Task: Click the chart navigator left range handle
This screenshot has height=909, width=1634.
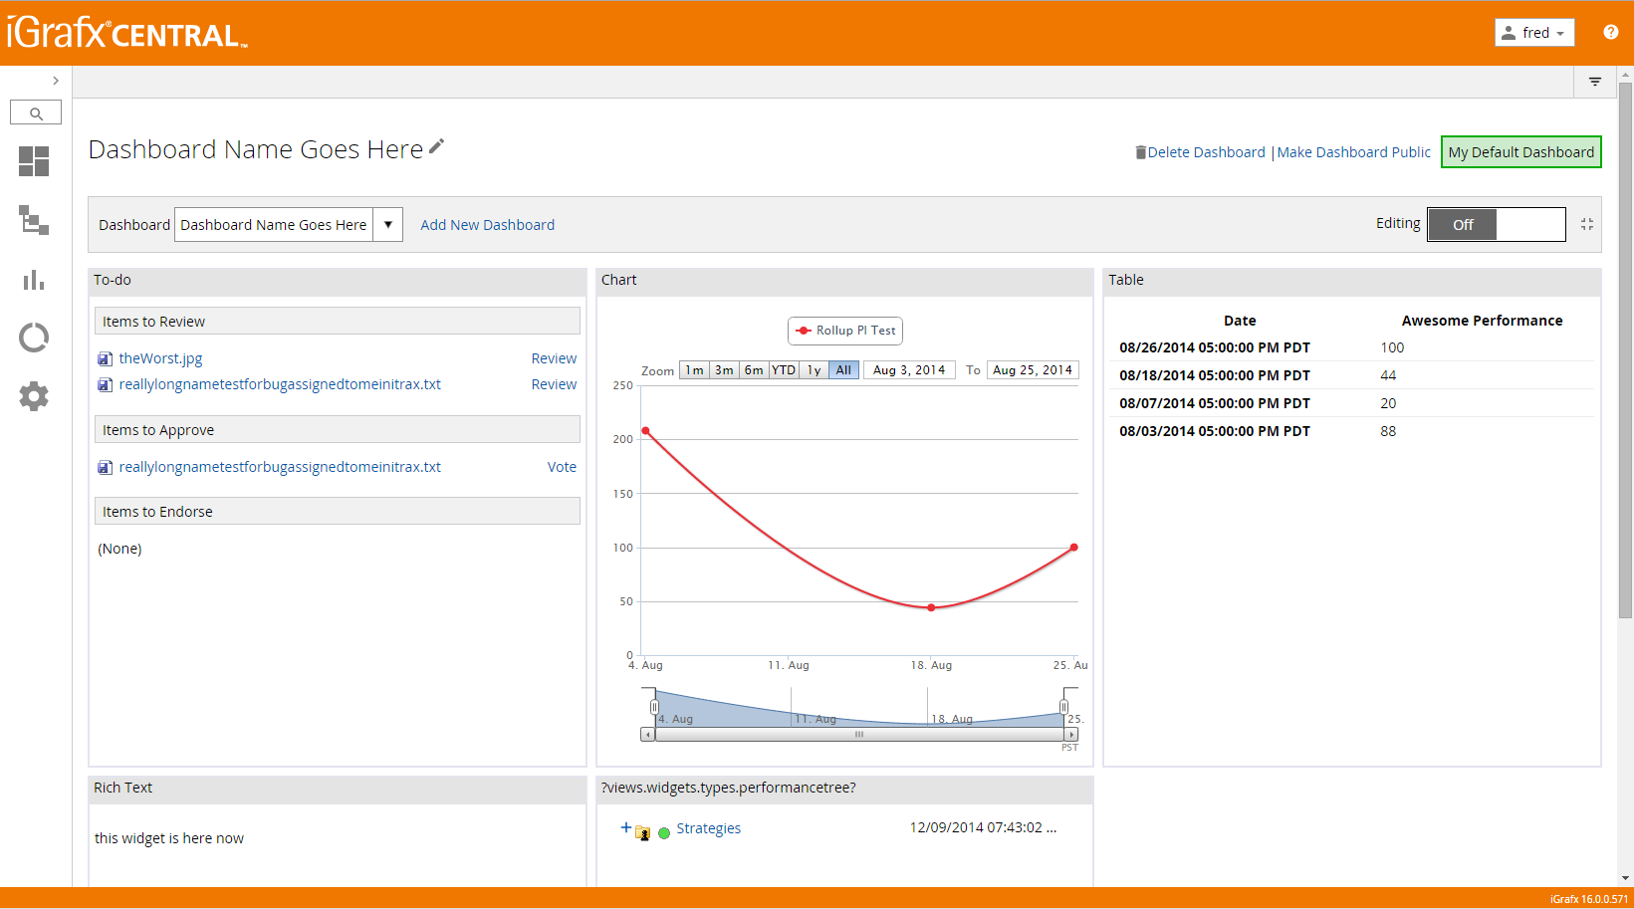Action: pyautogui.click(x=654, y=707)
